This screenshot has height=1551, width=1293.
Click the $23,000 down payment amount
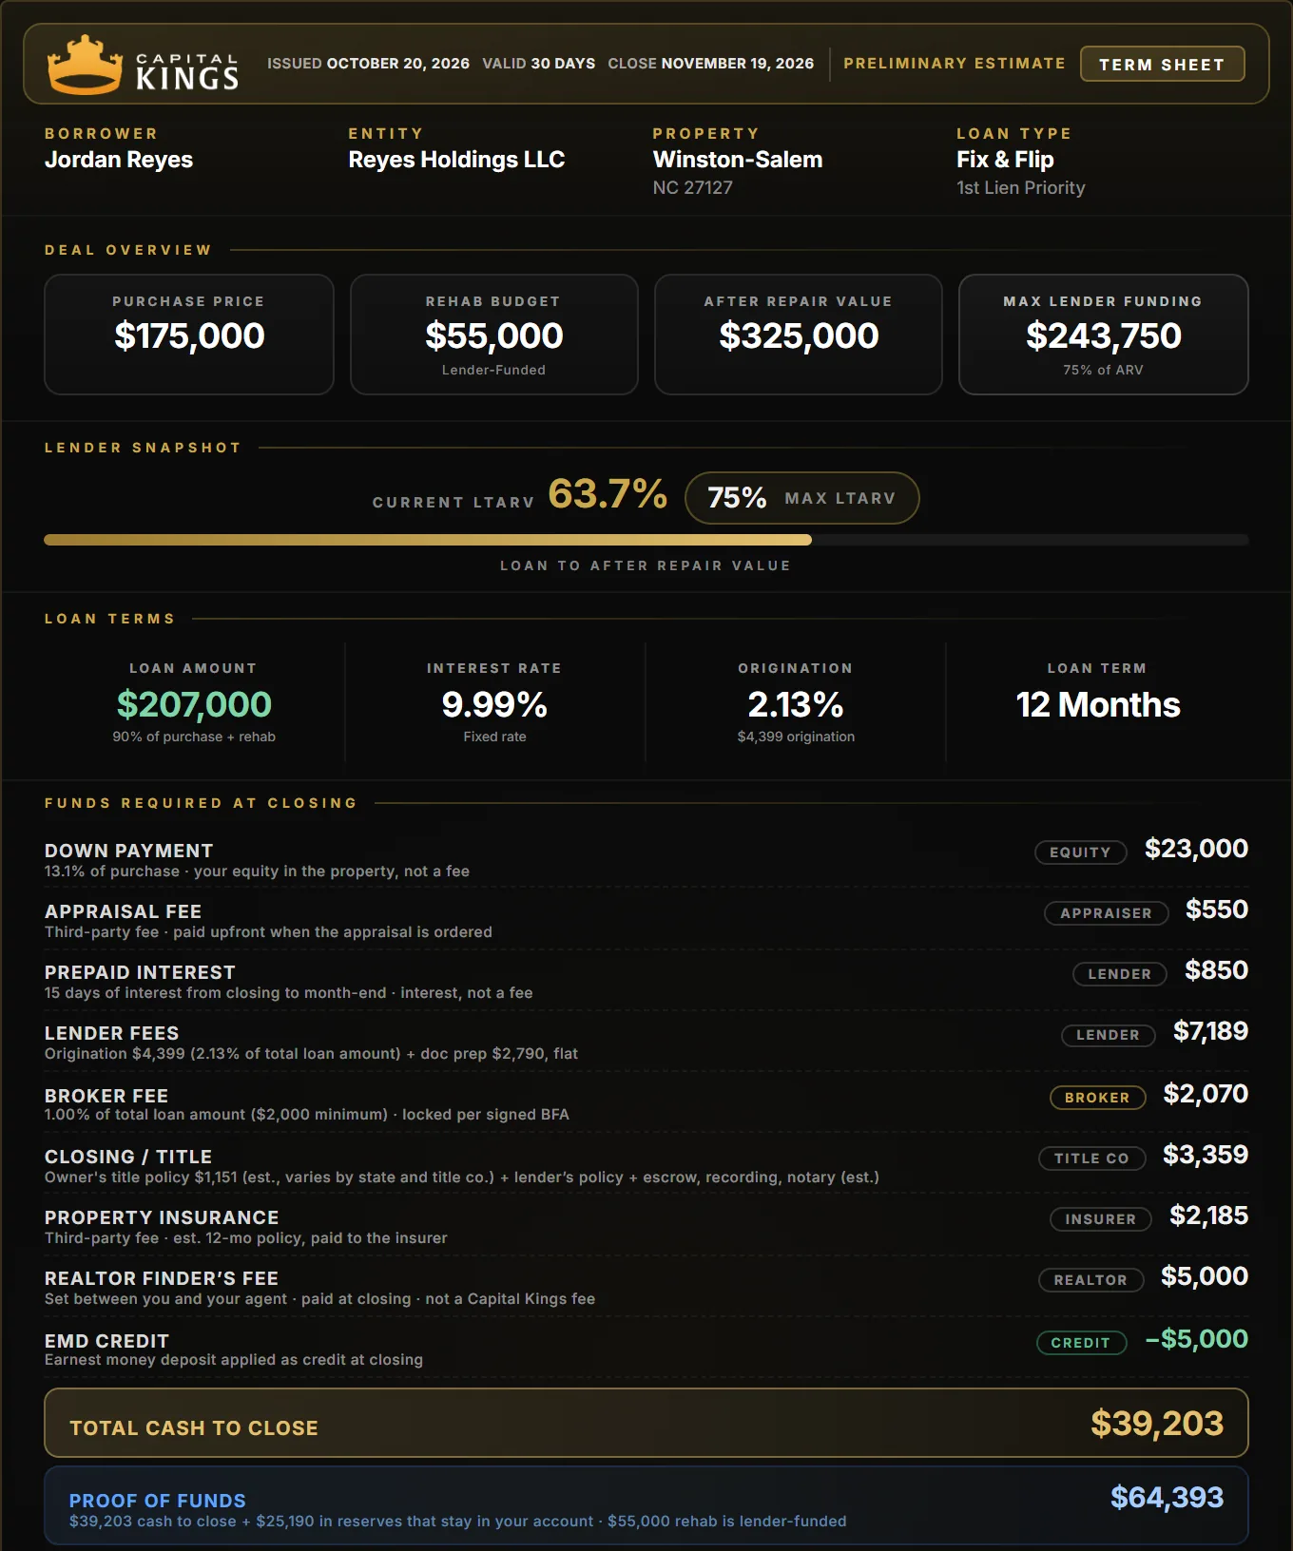1196,849
